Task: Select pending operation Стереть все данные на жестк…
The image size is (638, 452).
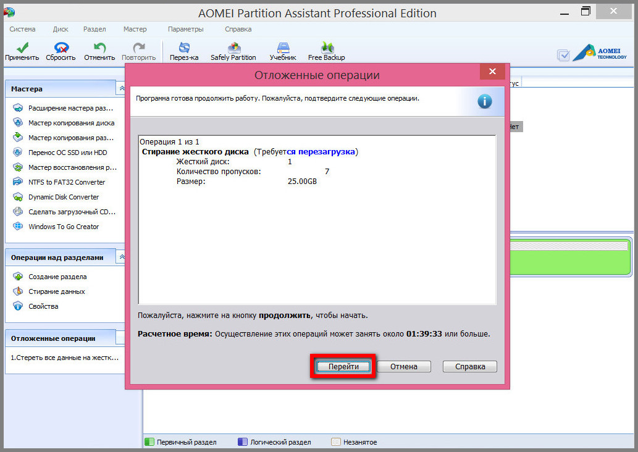Action: point(65,358)
